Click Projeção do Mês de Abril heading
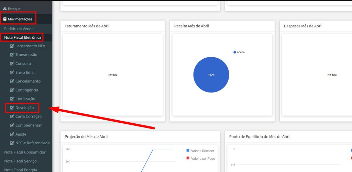Viewport: 352px width, 172px height. [86, 136]
